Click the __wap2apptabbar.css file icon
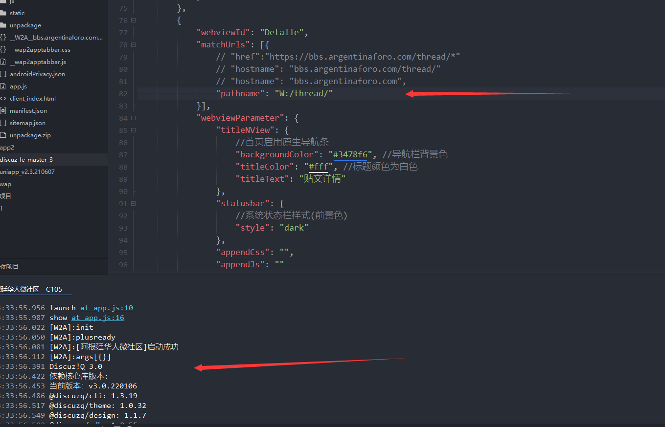The width and height of the screenshot is (665, 427). pos(3,50)
